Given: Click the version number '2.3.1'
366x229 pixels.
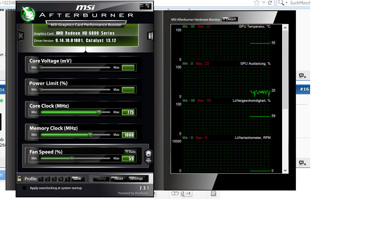Looking at the screenshot, I should [144, 188].
